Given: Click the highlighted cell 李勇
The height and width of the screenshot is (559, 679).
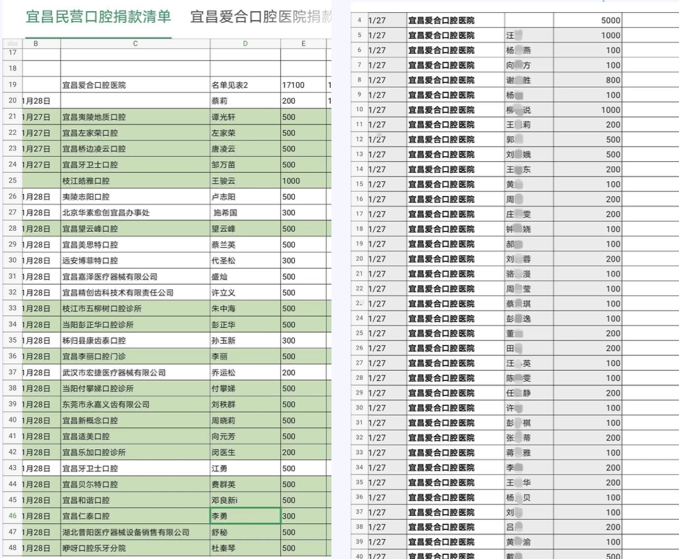Looking at the screenshot, I should point(245,516).
